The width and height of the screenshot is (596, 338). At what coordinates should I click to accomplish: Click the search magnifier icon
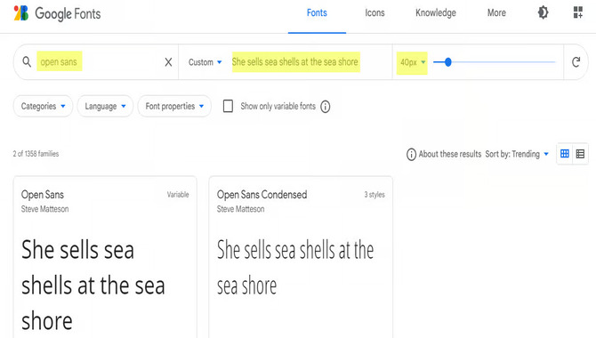click(27, 61)
